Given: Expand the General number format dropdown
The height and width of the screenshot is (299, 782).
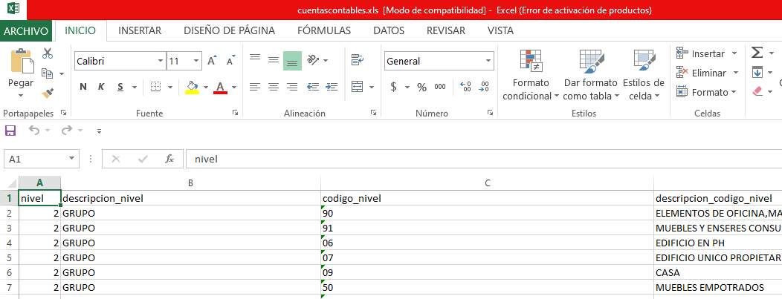Looking at the screenshot, I should (x=488, y=61).
